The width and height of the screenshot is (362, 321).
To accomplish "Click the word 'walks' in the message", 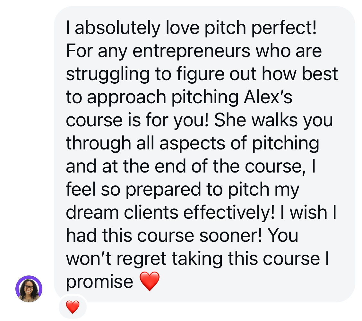I will click(274, 120).
